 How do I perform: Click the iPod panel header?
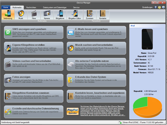[x=147, y=26]
